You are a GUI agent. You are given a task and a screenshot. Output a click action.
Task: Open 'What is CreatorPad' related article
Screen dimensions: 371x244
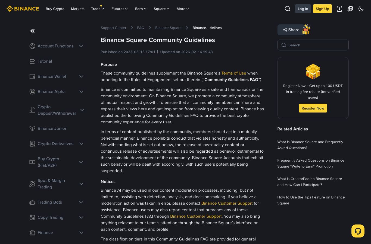(310, 182)
